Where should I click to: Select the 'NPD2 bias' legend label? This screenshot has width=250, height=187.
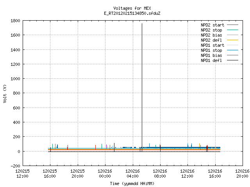click(x=211, y=35)
